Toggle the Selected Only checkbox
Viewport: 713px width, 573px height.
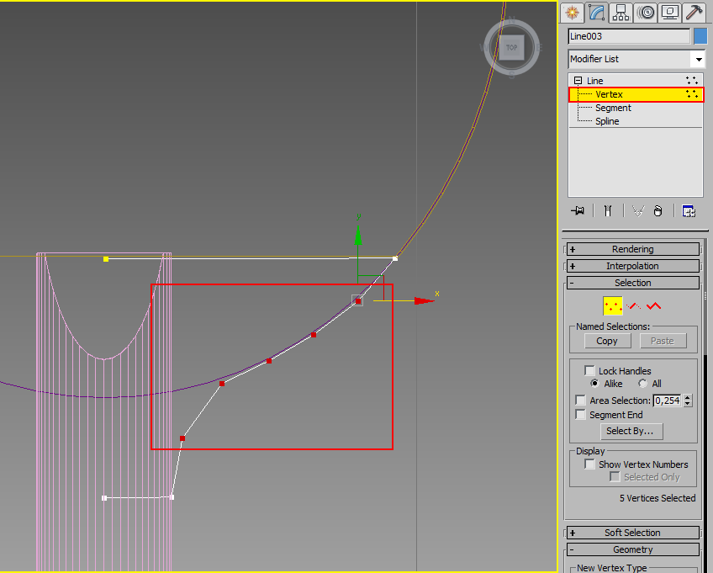click(x=615, y=476)
